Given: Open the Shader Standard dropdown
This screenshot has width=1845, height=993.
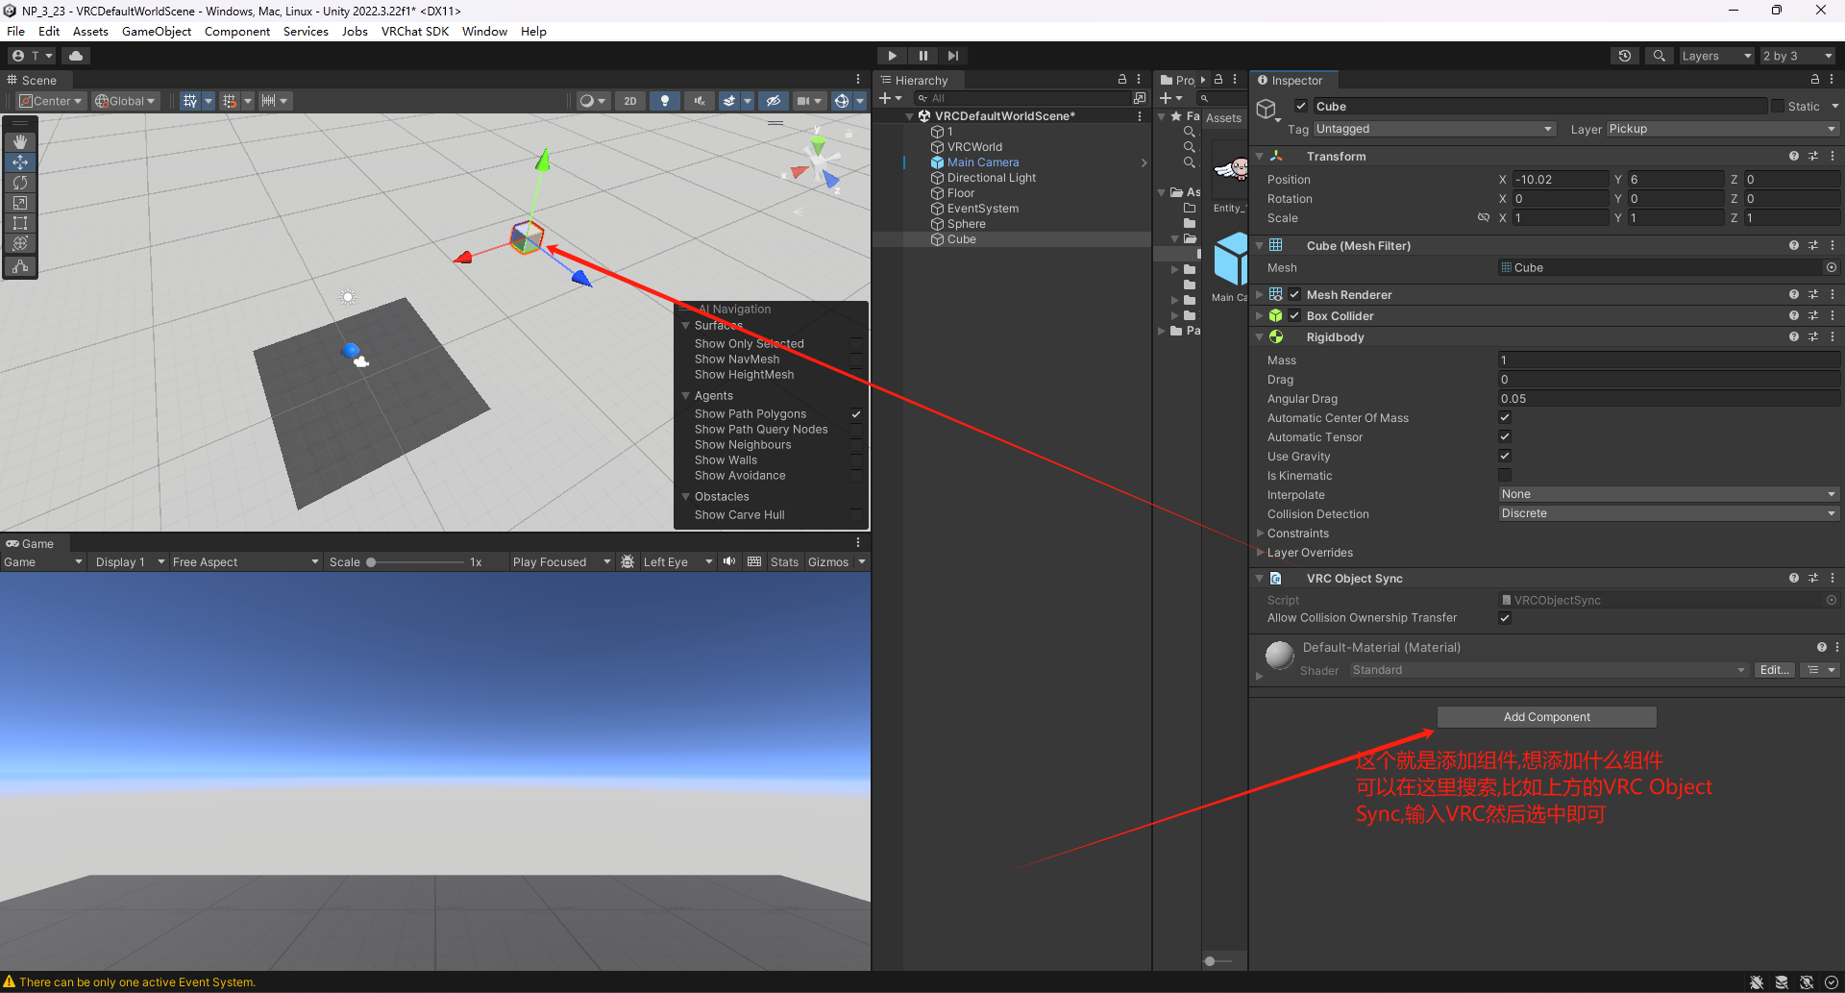Looking at the screenshot, I should pyautogui.click(x=1549, y=670).
